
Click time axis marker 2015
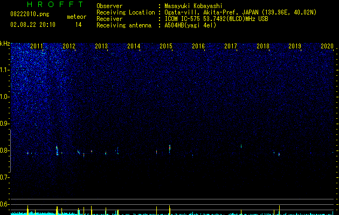click(x=166, y=46)
